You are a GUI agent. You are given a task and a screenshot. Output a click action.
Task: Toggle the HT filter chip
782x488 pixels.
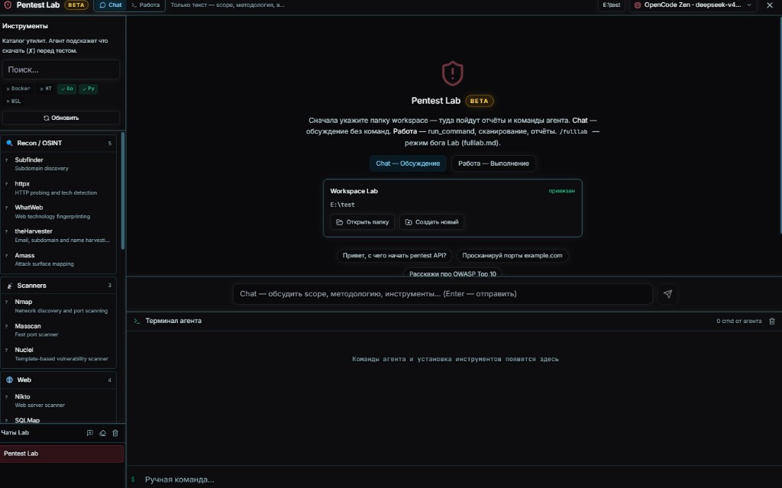click(x=45, y=89)
